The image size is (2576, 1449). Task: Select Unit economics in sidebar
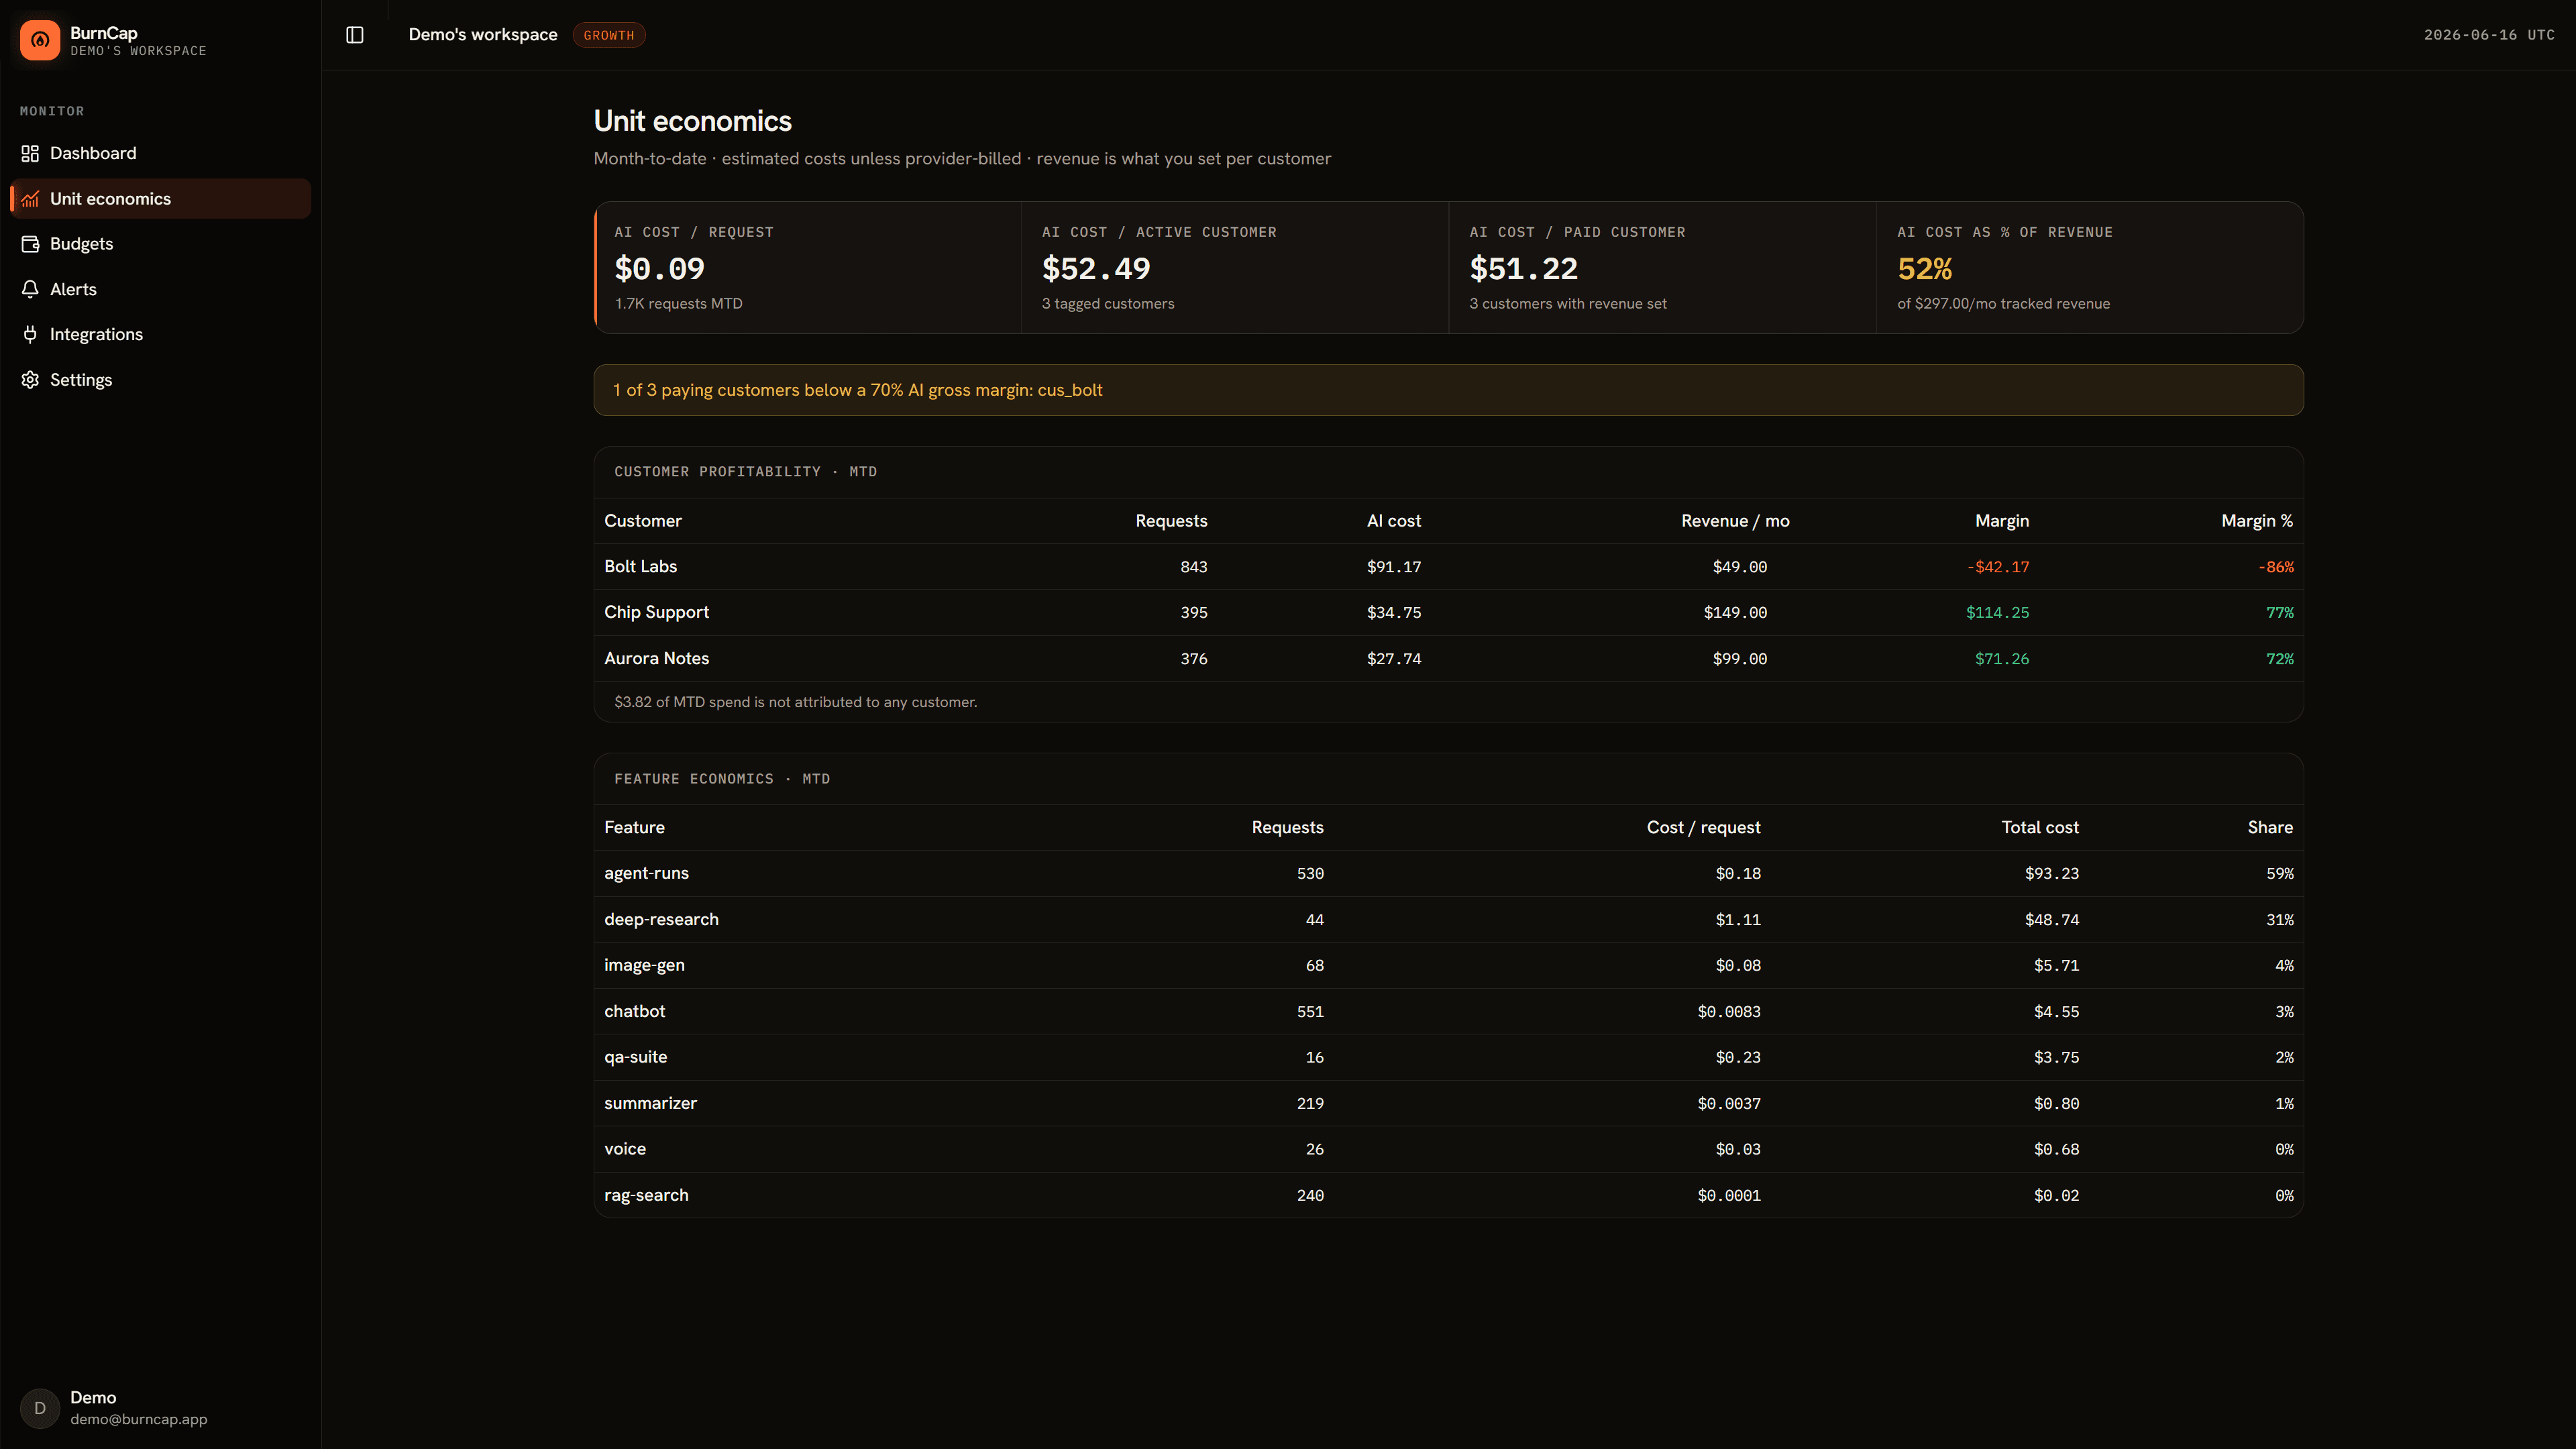[160, 199]
